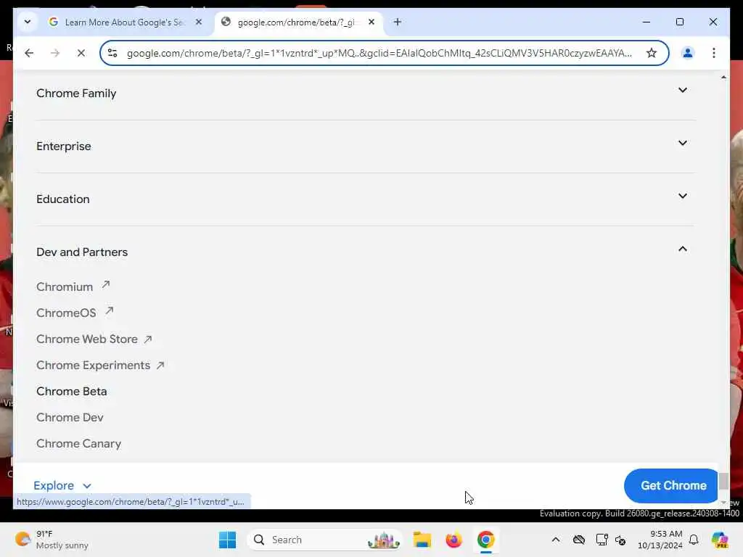Open site information icon in address bar
This screenshot has width=743, height=557.
pos(112,53)
